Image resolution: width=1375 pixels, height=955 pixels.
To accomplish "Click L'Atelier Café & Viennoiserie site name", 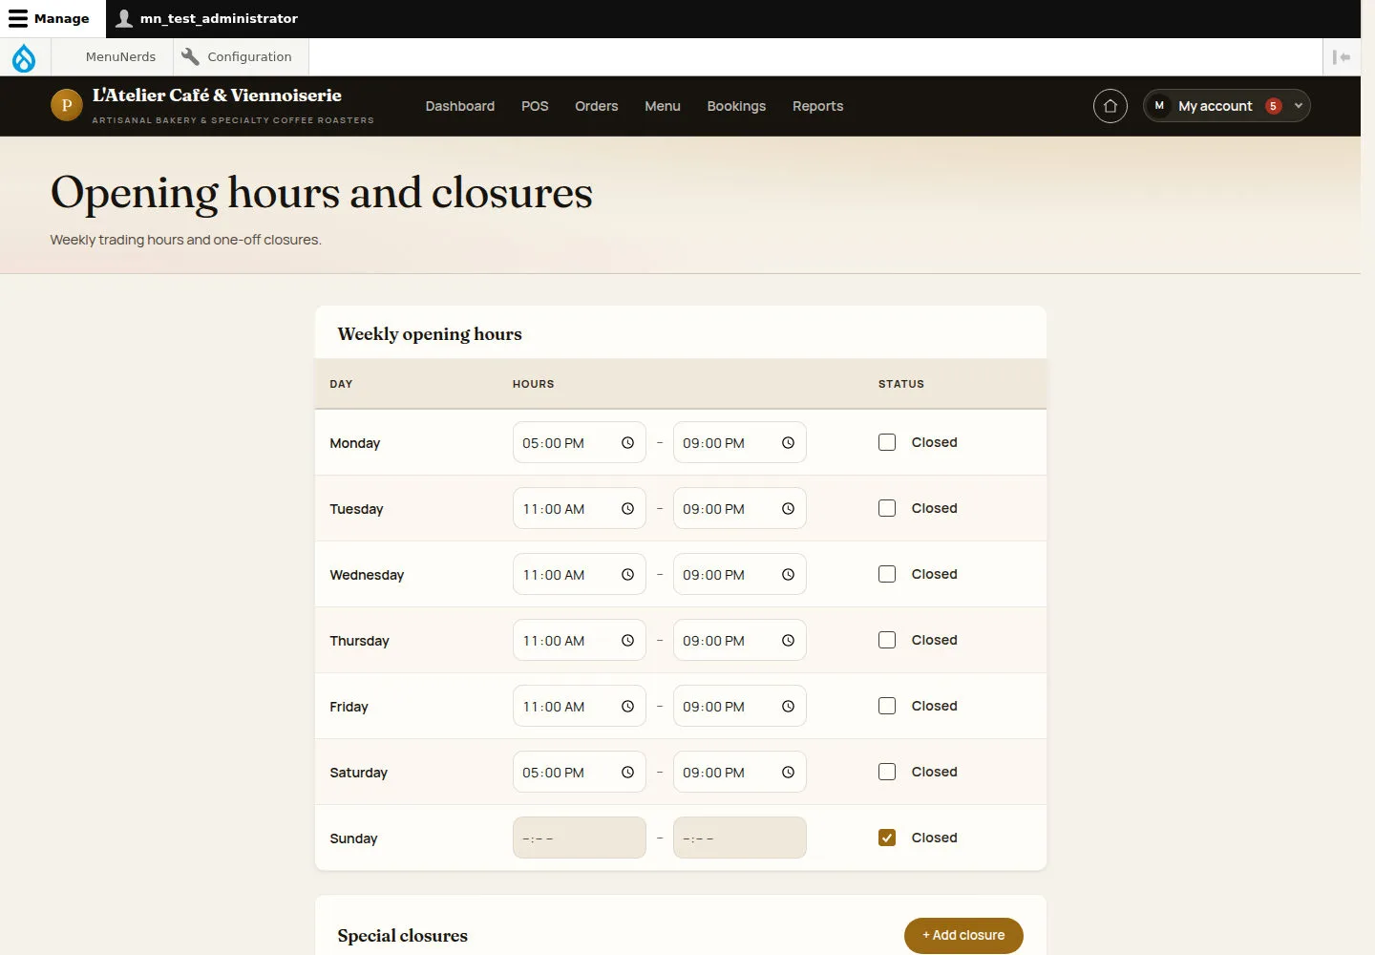I will click(217, 95).
